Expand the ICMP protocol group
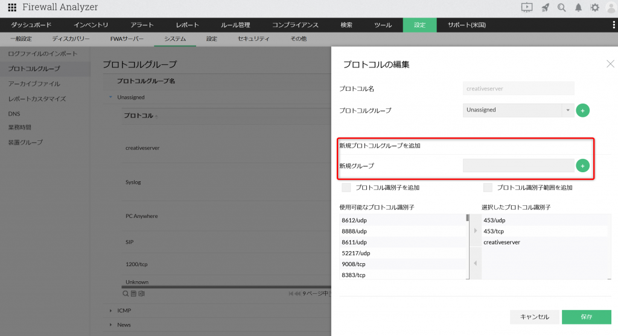 click(111, 311)
